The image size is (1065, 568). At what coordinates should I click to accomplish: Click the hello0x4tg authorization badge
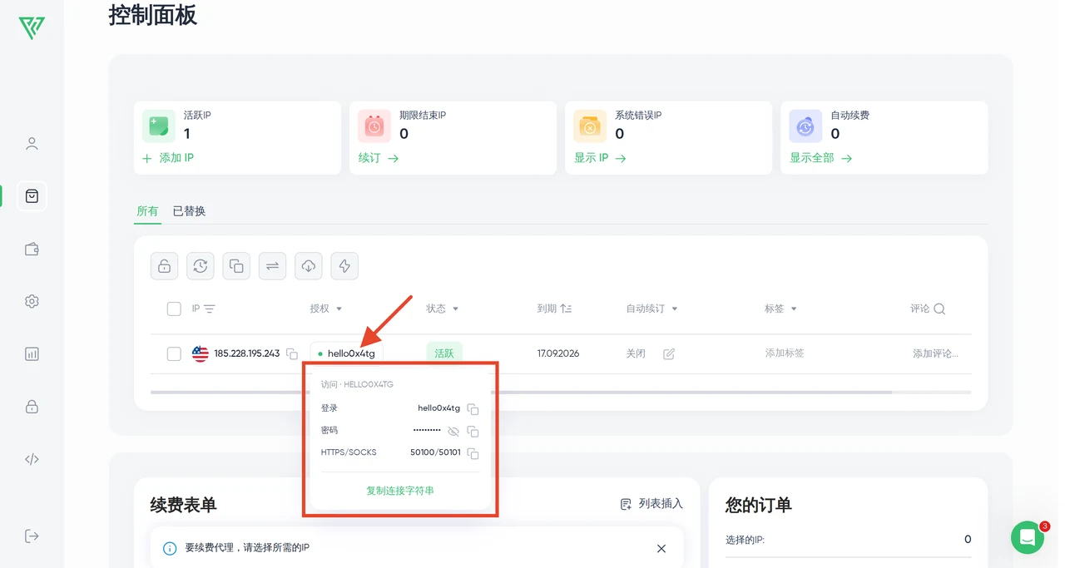347,353
